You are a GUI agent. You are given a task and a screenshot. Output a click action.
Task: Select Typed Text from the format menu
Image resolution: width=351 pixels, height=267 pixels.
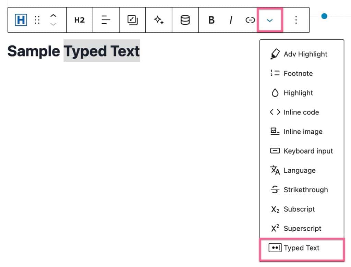[x=302, y=247]
